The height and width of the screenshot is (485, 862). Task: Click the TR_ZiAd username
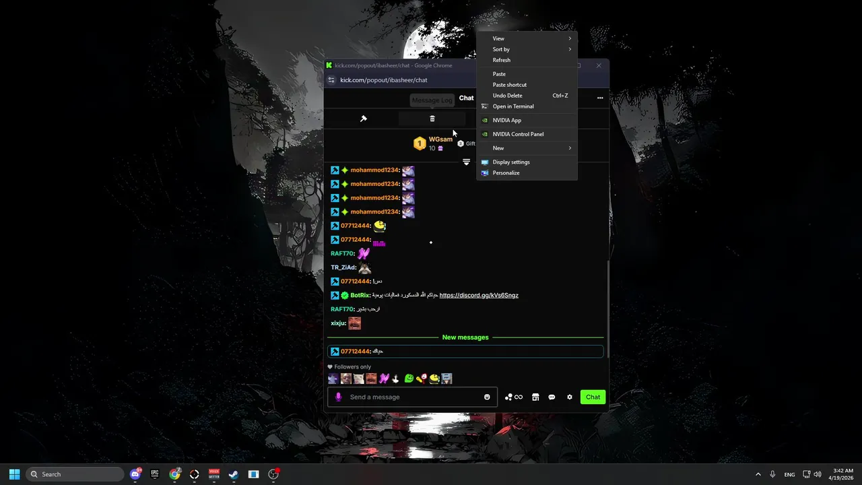343,267
